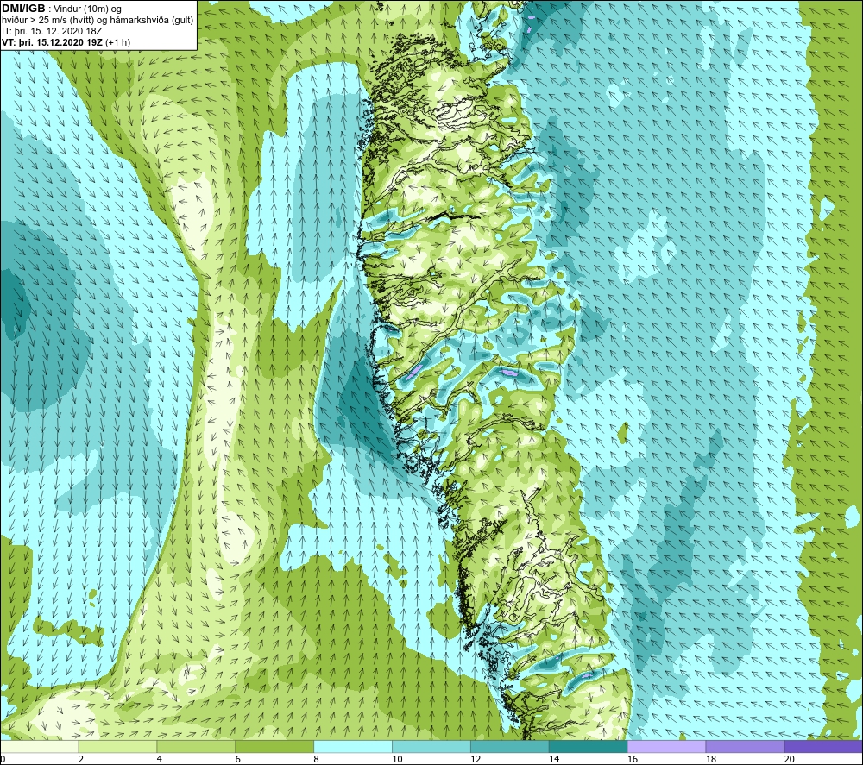863x765 pixels.
Task: Click the 14–16 m/s dark teal legend swatch
Action: coord(588,747)
